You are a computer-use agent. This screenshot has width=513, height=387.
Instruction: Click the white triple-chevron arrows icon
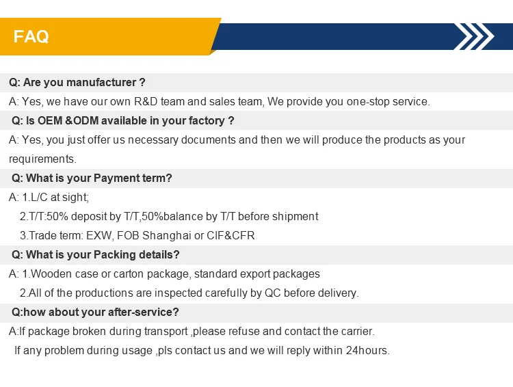tap(474, 36)
